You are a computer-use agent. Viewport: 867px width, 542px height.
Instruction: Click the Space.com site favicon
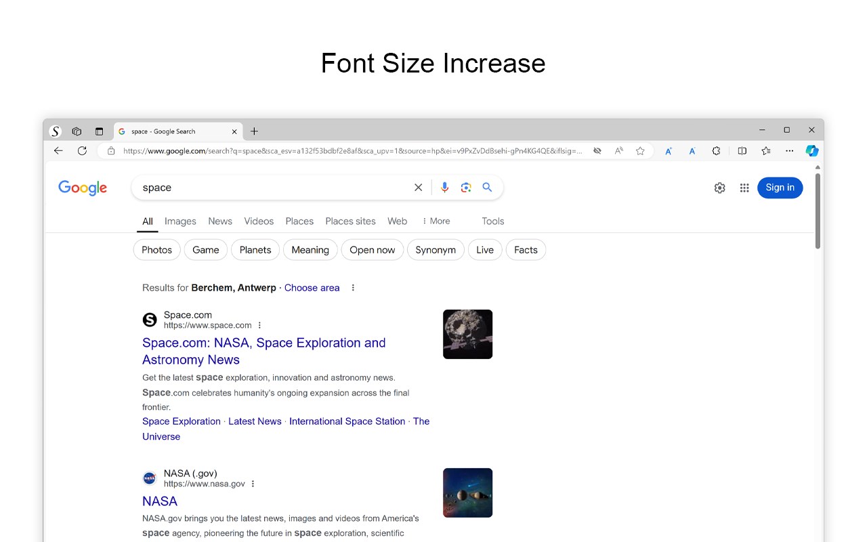coord(150,320)
